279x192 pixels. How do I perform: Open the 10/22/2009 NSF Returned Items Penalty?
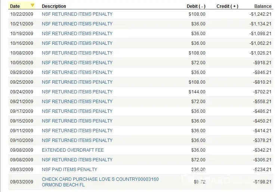click(x=77, y=14)
